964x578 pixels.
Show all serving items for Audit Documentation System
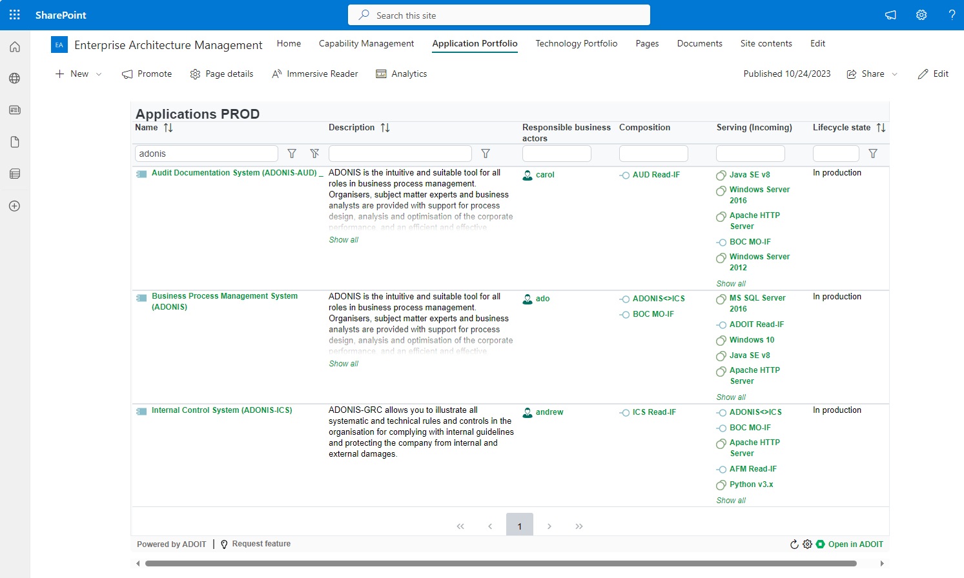click(731, 284)
